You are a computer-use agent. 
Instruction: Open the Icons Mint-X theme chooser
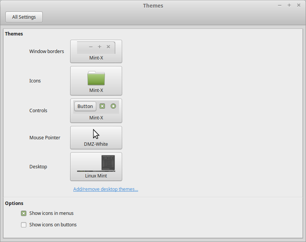pos(96,81)
